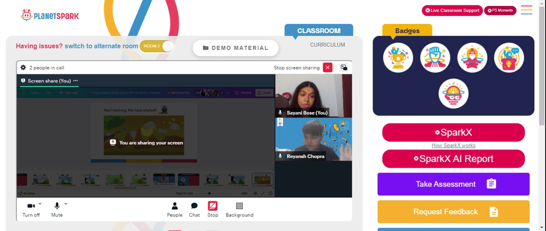The height and width of the screenshot is (231, 546).
Task: Open call settings gear icon
Action: click(x=23, y=68)
